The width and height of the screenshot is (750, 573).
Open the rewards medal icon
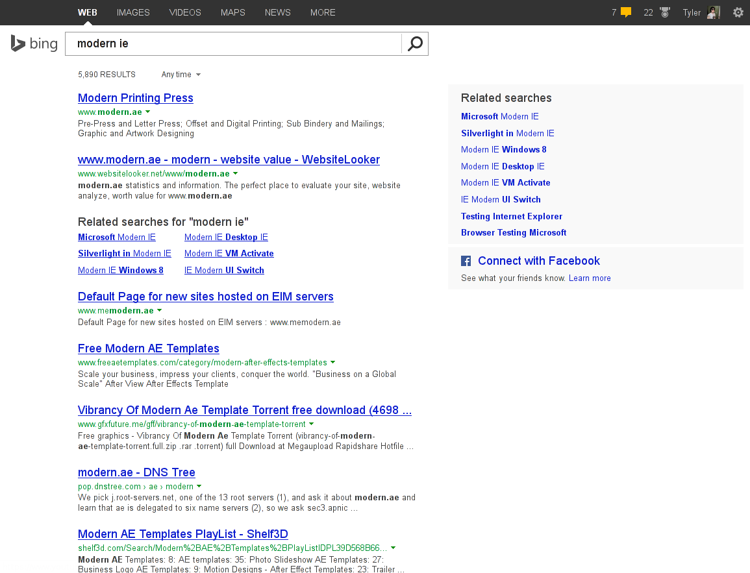[665, 12]
